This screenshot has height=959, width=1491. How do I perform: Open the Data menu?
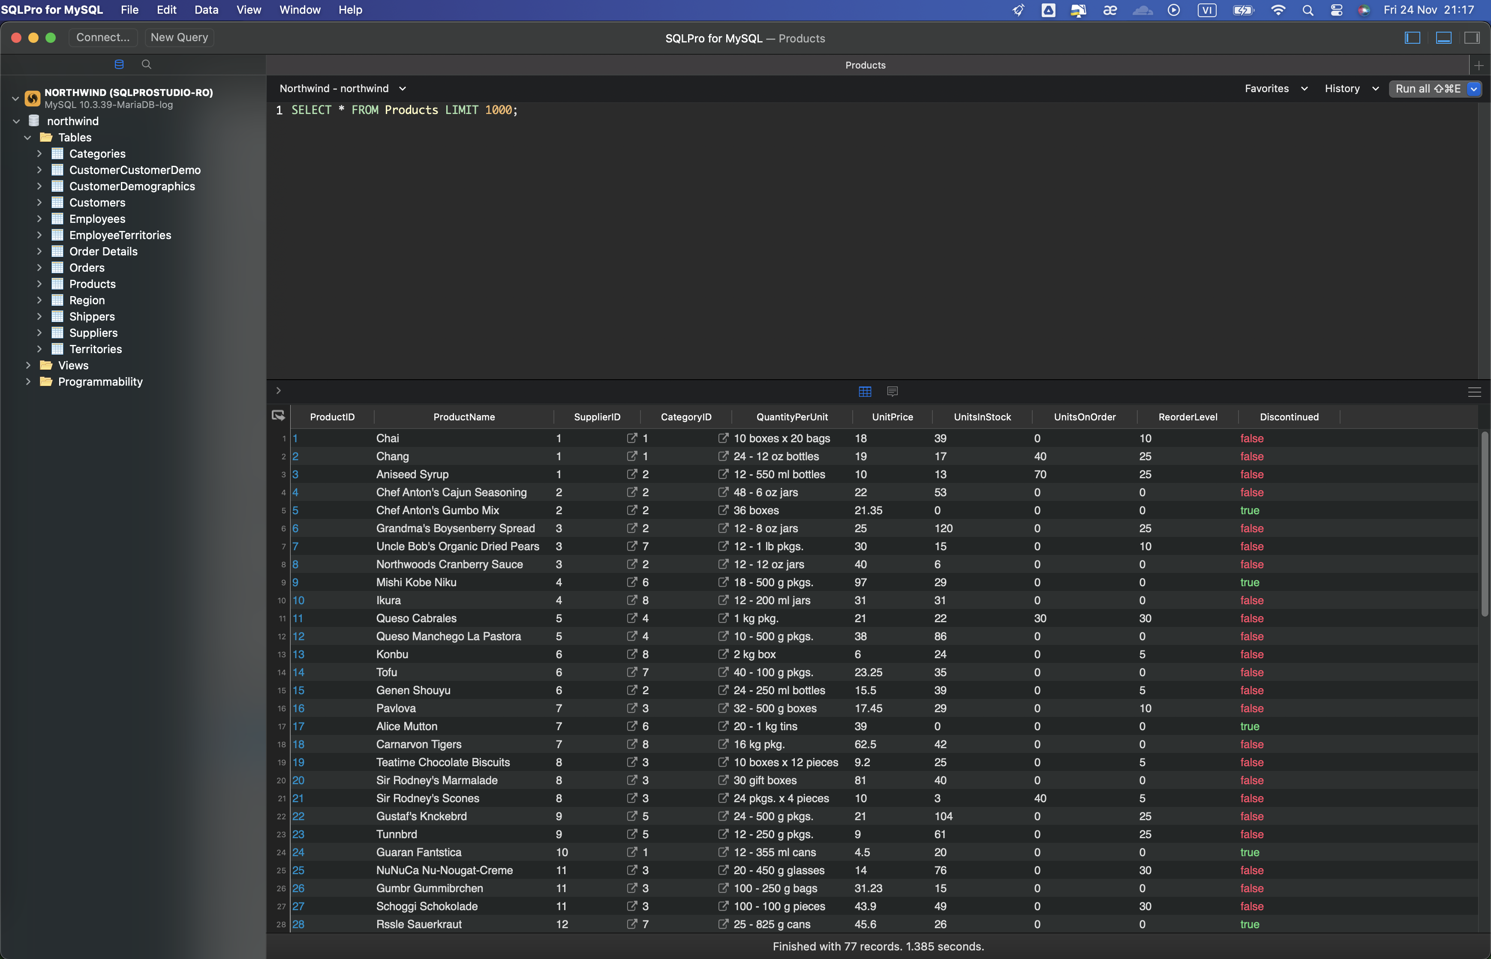tap(206, 10)
